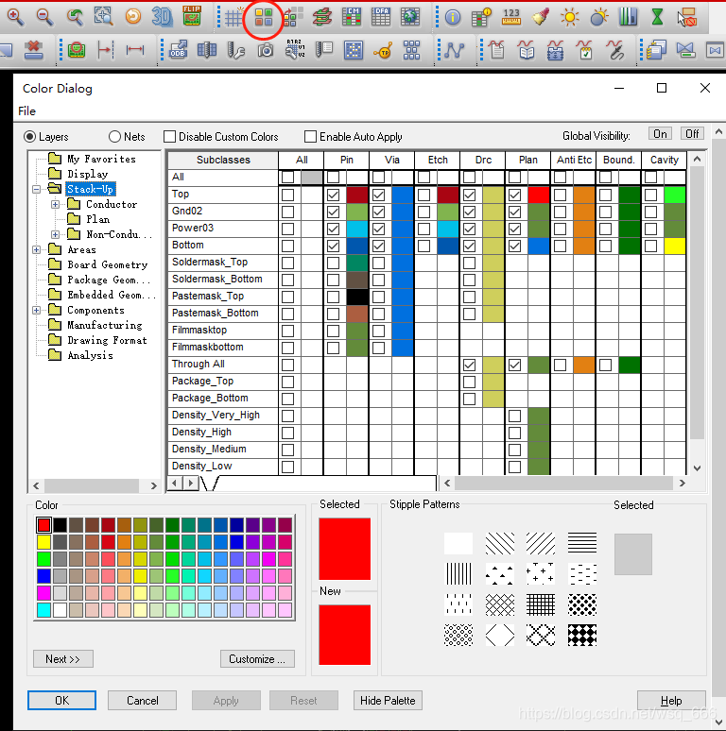726x731 pixels.
Task: Expand the Areas tree node
Action: tap(36, 250)
